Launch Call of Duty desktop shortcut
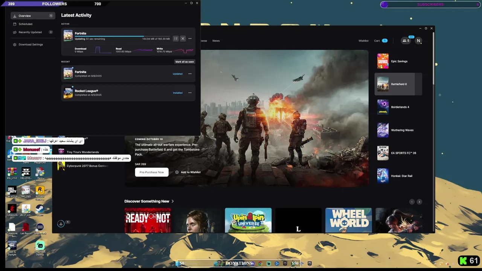482x271 pixels. 12,192
